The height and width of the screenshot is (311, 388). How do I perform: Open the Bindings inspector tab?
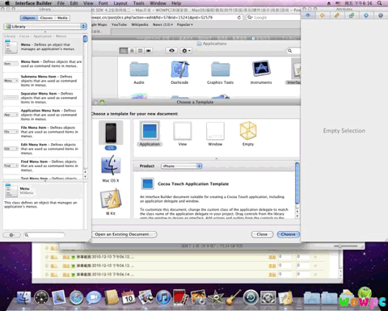pos(352,15)
